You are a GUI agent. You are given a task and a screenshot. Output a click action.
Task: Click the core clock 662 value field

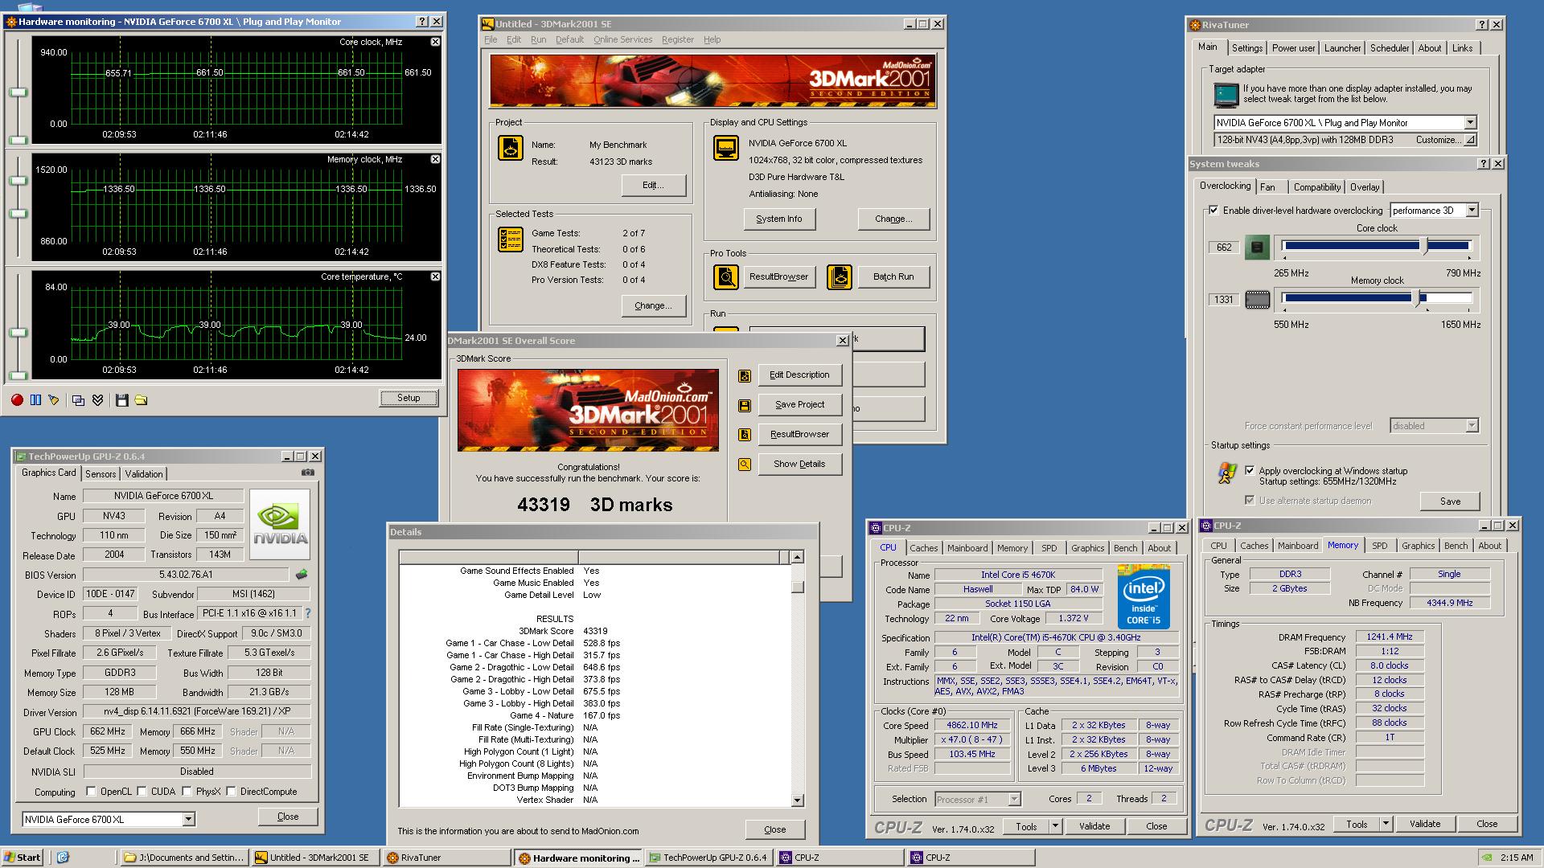1224,248
